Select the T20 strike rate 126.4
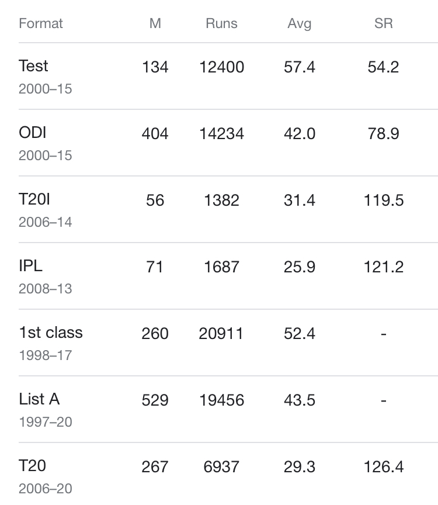The width and height of the screenshot is (438, 505). point(383,468)
